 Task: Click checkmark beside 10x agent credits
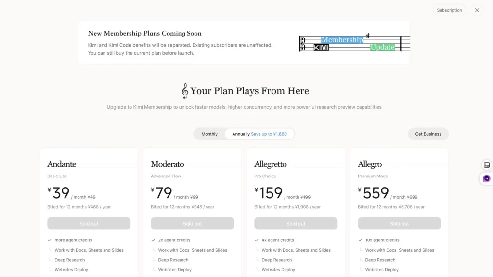point(360,240)
